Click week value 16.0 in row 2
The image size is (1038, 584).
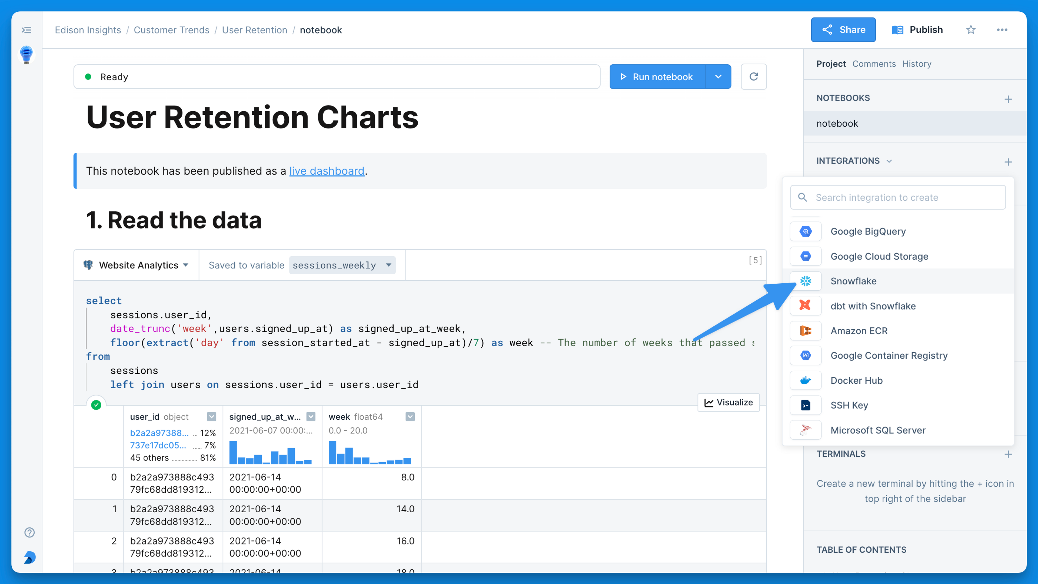coord(405,540)
